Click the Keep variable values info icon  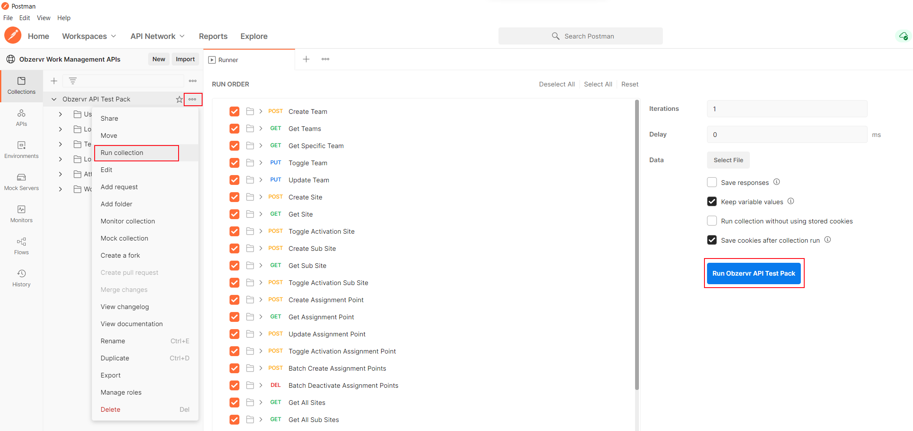pos(791,201)
